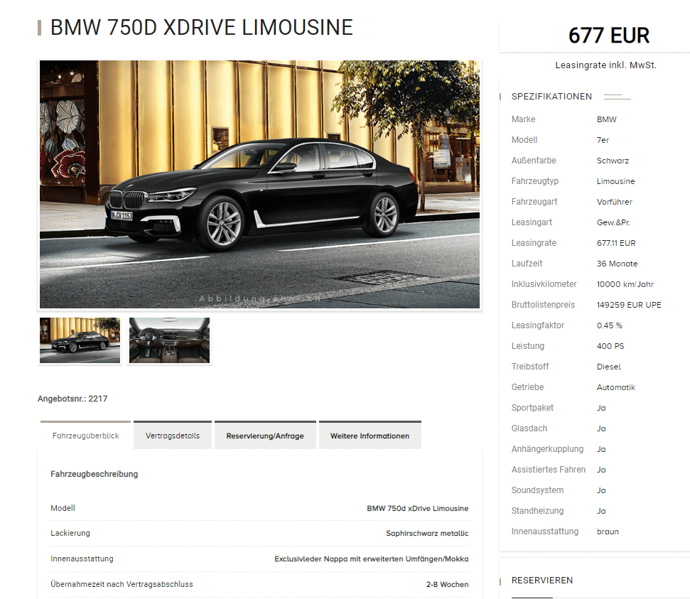Viewport: 690px width, 599px height.
Task: Switch to the Vertragsdetails tab
Action: coord(173,436)
